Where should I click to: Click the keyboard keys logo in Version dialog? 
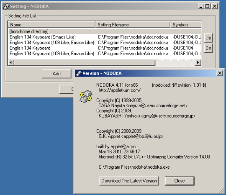click(x=86, y=96)
